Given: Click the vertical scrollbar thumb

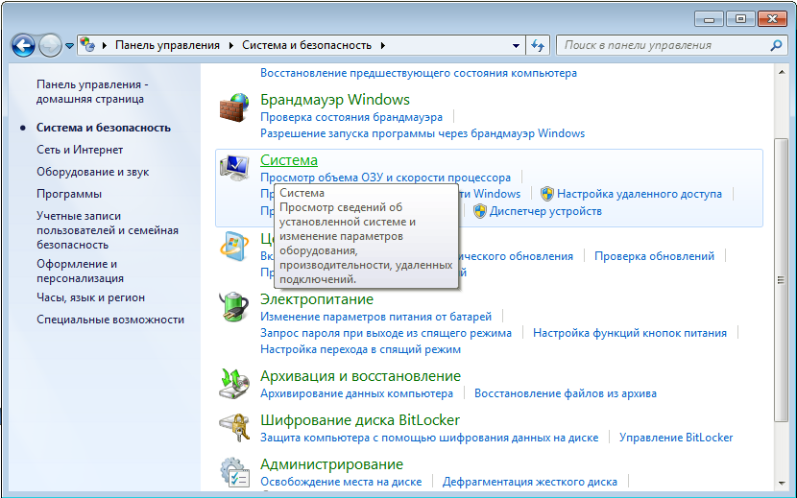Looking at the screenshot, I should pyautogui.click(x=782, y=279).
